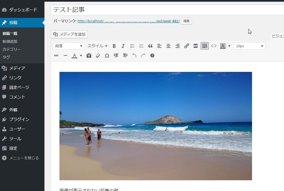The image size is (284, 191).
Task: Open メディア in the sidebar menu
Action: (17, 68)
